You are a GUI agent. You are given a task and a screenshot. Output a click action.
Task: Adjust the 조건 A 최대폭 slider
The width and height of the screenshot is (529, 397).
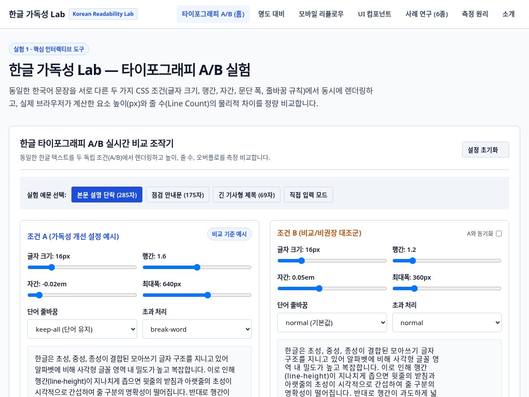pos(197,295)
